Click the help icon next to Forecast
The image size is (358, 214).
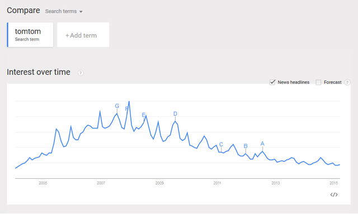pos(347,82)
